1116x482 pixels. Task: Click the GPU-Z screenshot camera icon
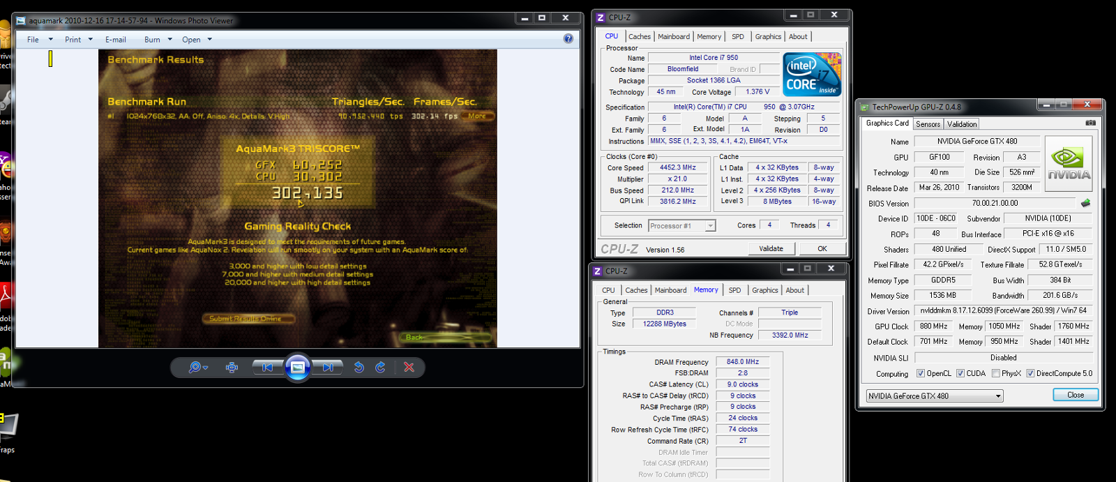click(1091, 123)
